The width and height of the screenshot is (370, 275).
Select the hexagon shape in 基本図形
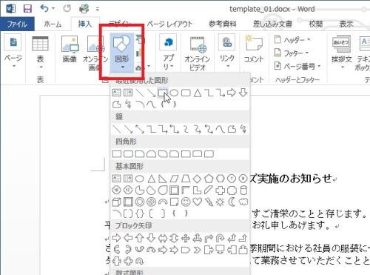click(220, 179)
